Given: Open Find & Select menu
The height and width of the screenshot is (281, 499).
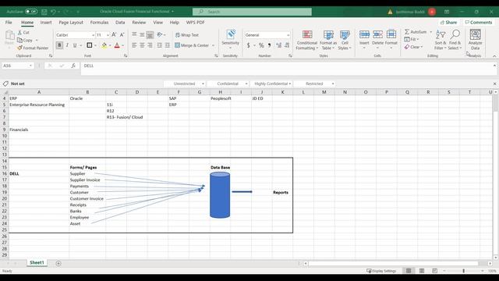Looking at the screenshot, I should pos(455,40).
